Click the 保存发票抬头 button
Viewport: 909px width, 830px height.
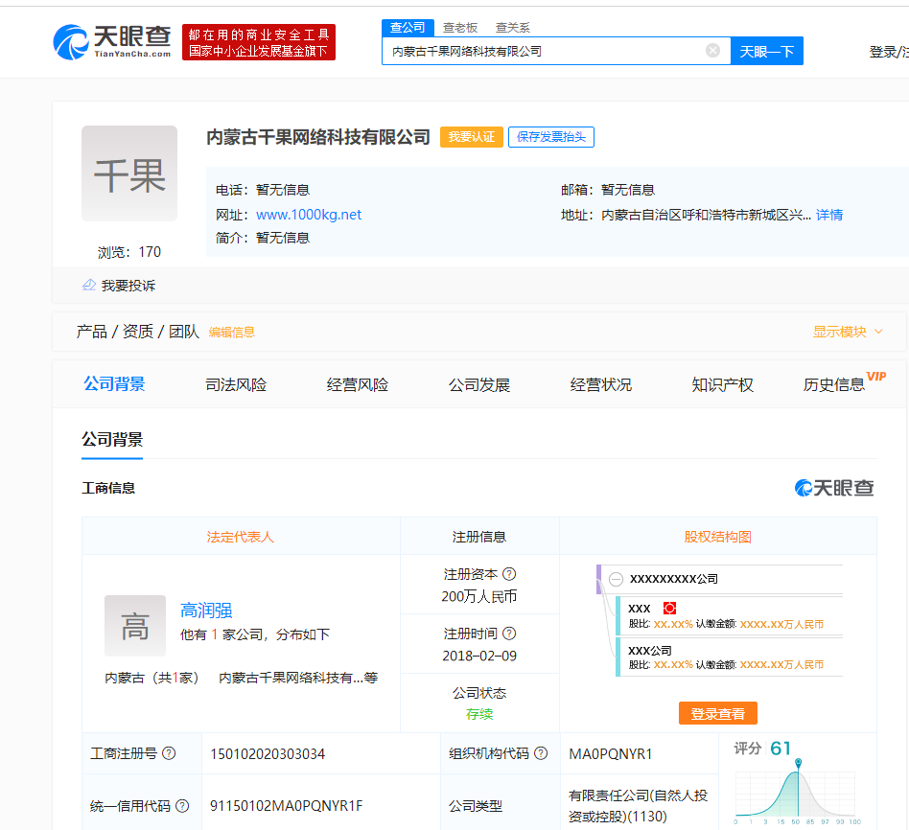tap(550, 137)
